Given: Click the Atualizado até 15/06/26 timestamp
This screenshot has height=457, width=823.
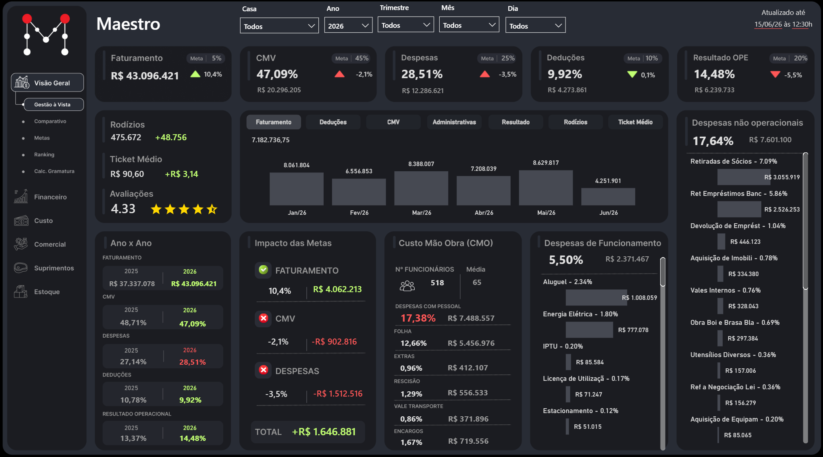Looking at the screenshot, I should pos(783,19).
